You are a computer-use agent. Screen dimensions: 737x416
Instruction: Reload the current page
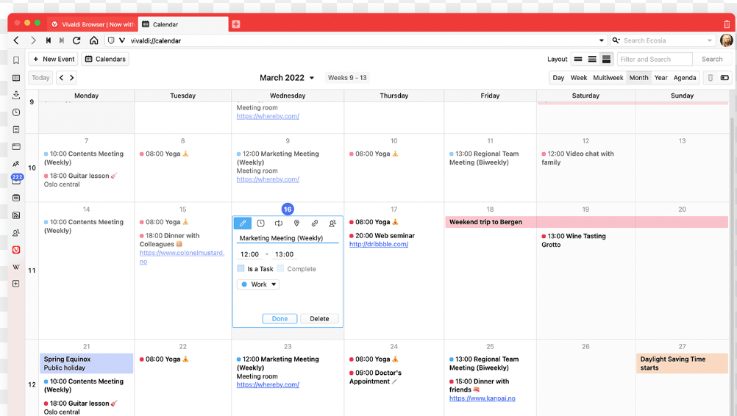[x=76, y=41]
